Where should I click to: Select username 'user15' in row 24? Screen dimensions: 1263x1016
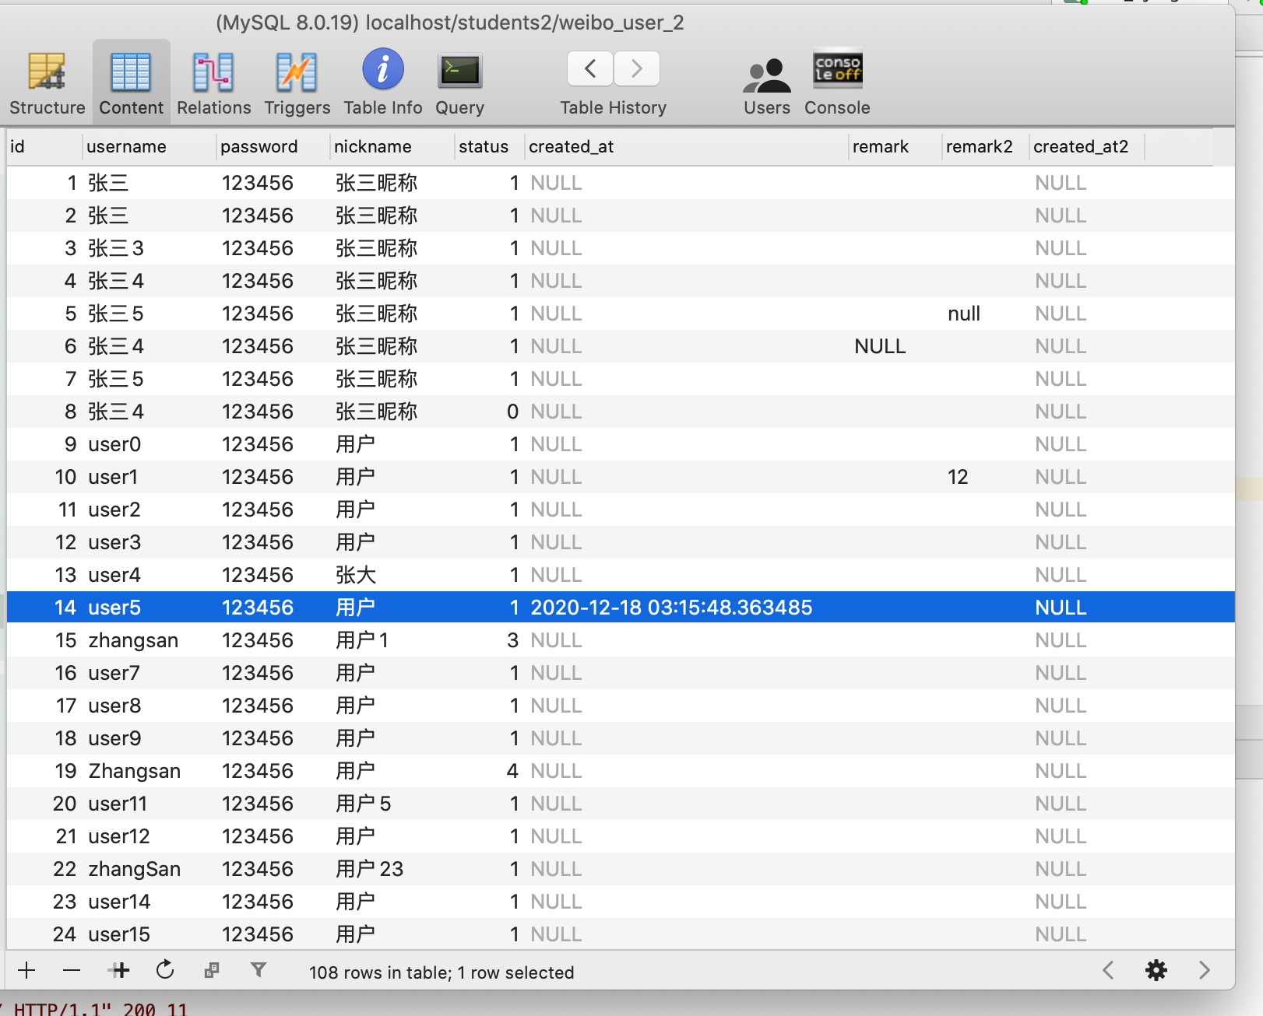coord(119,934)
